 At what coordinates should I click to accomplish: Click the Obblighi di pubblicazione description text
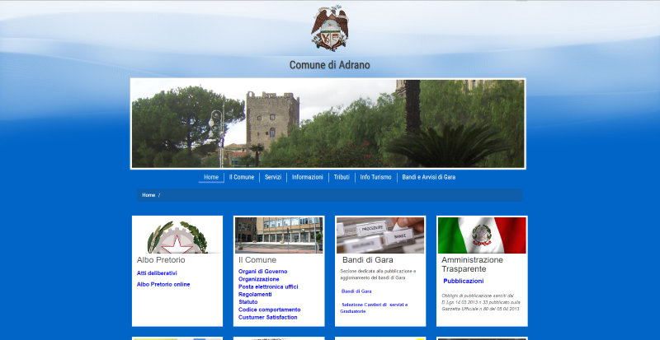(481, 302)
